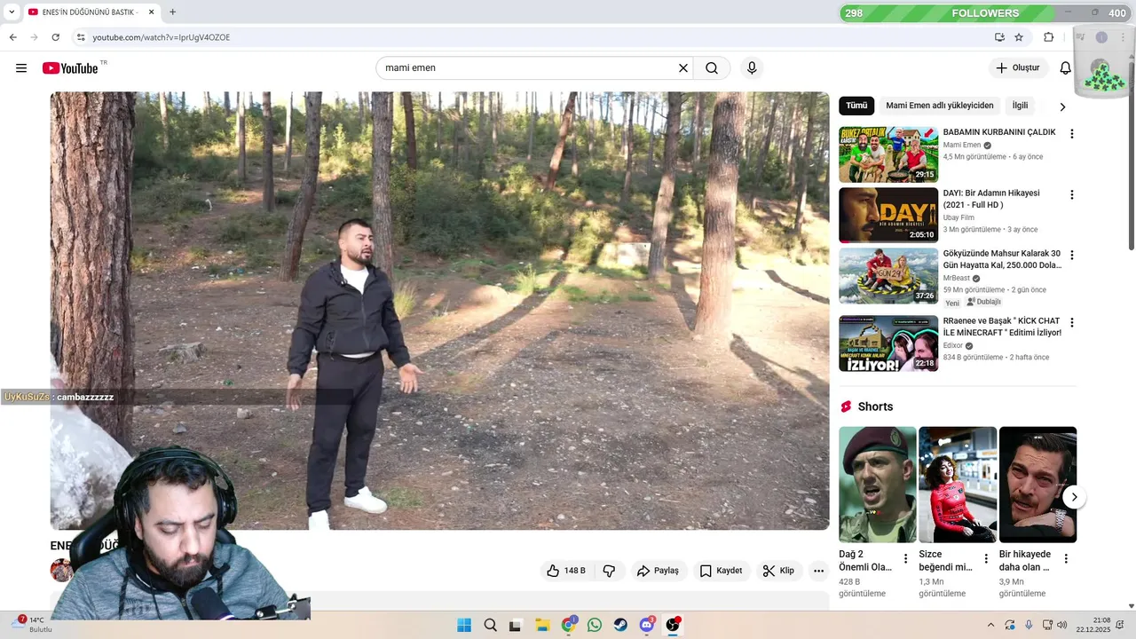This screenshot has width=1136, height=639.
Task: Open options for Sizce beğendi short
Action: point(985,559)
